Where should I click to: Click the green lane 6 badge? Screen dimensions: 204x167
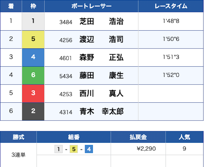[x=33, y=76]
